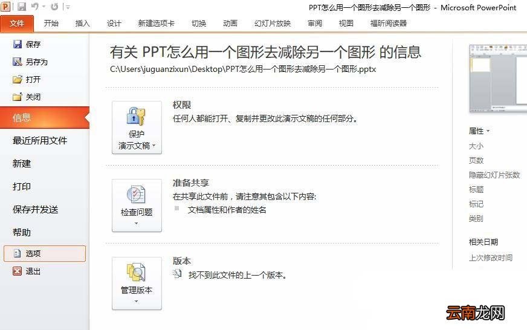Select 信息 in the backstage menu

pos(45,118)
